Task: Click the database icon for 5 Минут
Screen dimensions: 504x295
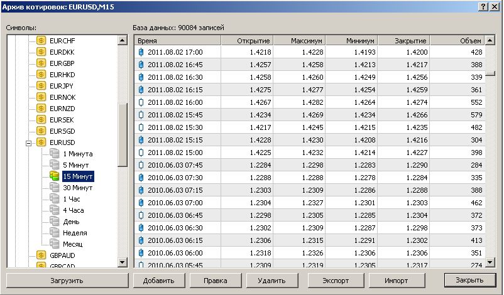Action: [x=54, y=164]
